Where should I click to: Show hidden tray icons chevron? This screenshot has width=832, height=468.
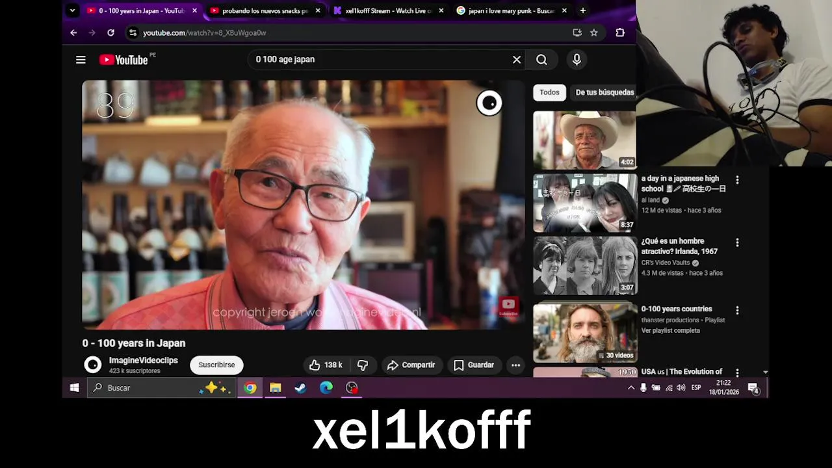tap(630, 387)
